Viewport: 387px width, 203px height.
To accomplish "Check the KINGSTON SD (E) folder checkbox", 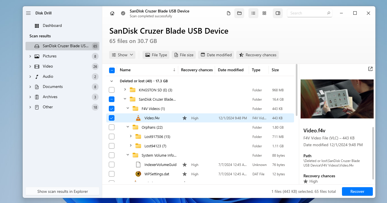I will coord(112,90).
